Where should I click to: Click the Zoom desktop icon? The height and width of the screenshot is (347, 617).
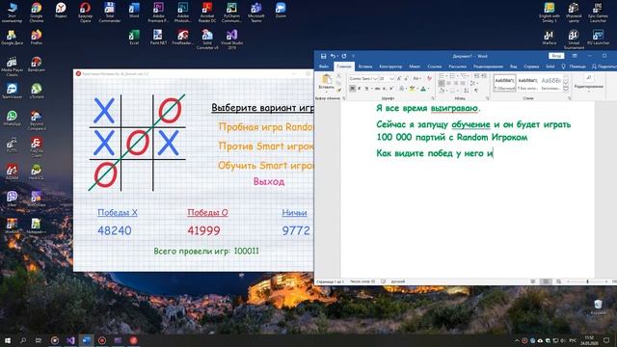[x=281, y=11]
